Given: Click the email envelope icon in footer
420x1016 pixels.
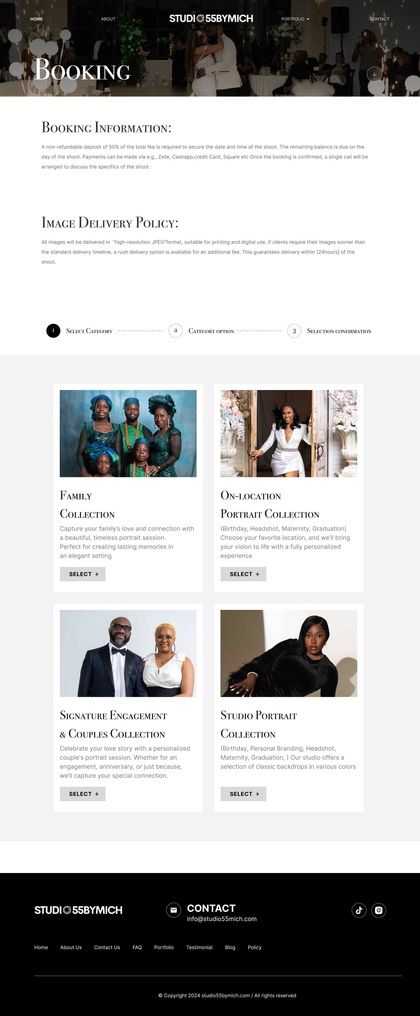Looking at the screenshot, I should [173, 910].
